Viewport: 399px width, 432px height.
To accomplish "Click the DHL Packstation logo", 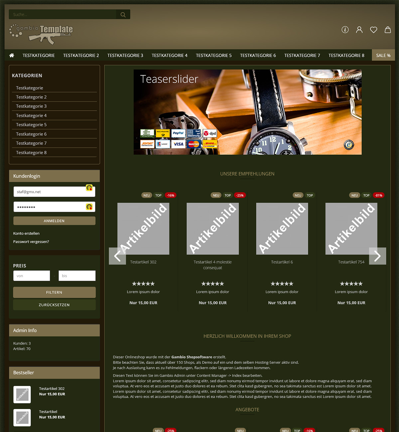I will 209,144.
